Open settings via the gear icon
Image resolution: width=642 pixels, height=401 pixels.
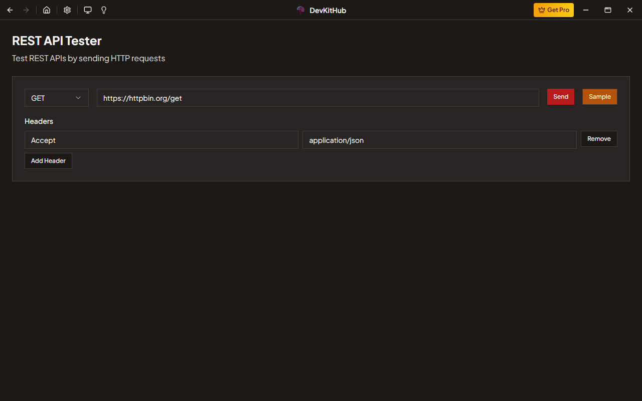coord(67,10)
